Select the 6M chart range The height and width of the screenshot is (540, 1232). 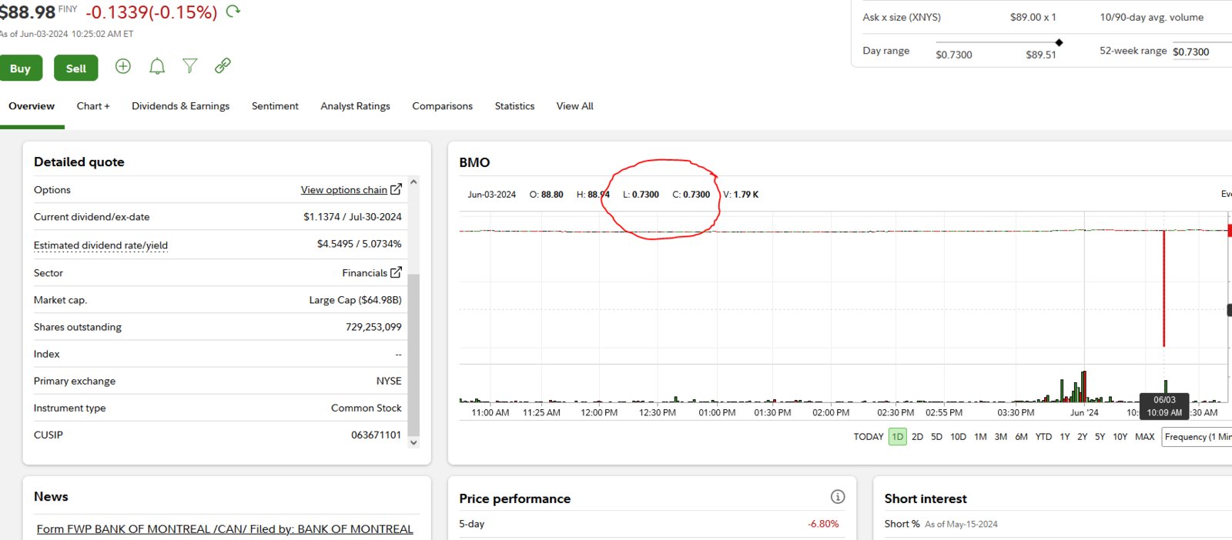(x=1021, y=437)
